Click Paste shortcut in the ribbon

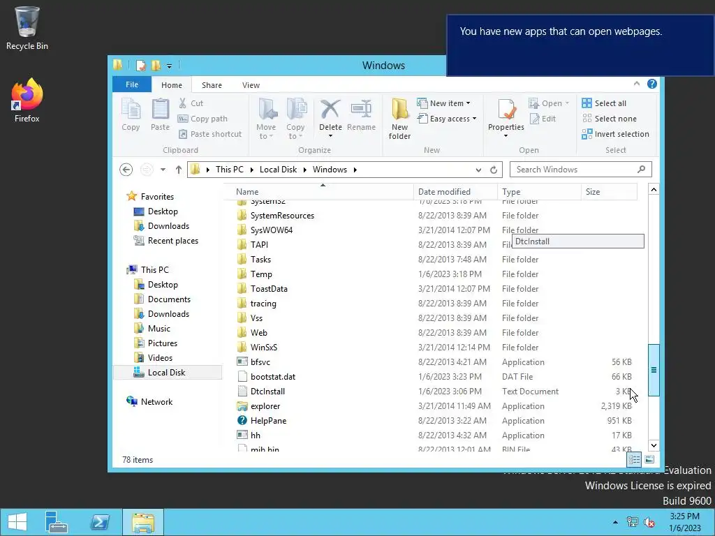point(209,134)
